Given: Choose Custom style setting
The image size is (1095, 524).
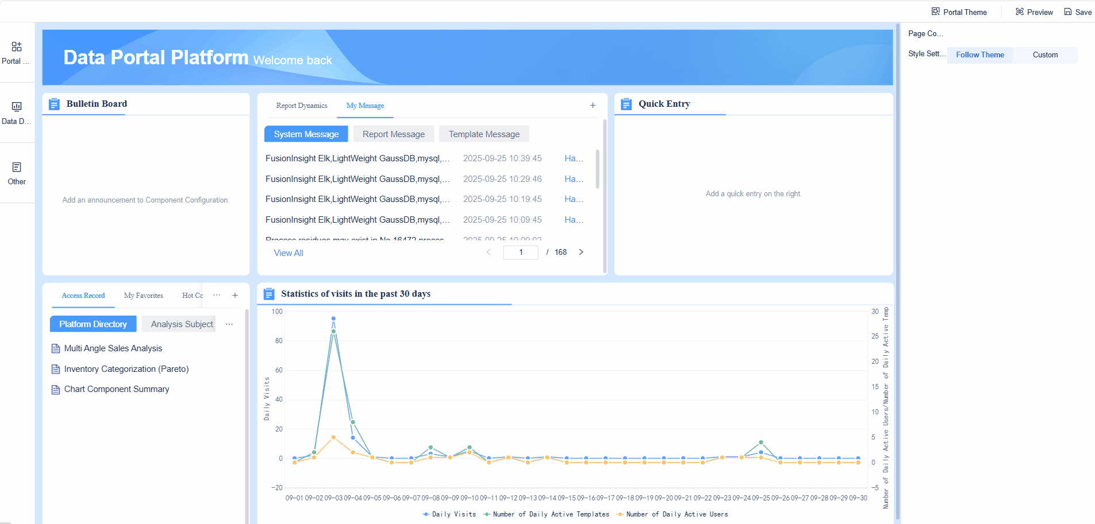Looking at the screenshot, I should (x=1045, y=55).
